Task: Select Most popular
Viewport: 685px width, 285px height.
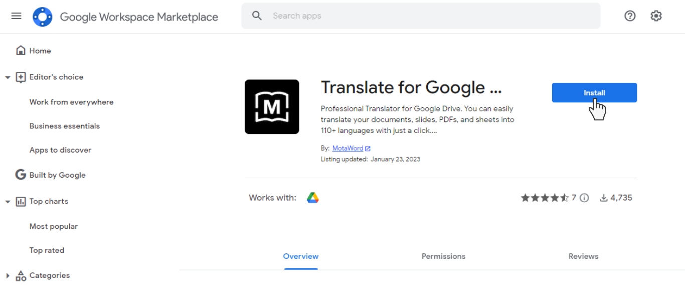Action: (54, 226)
